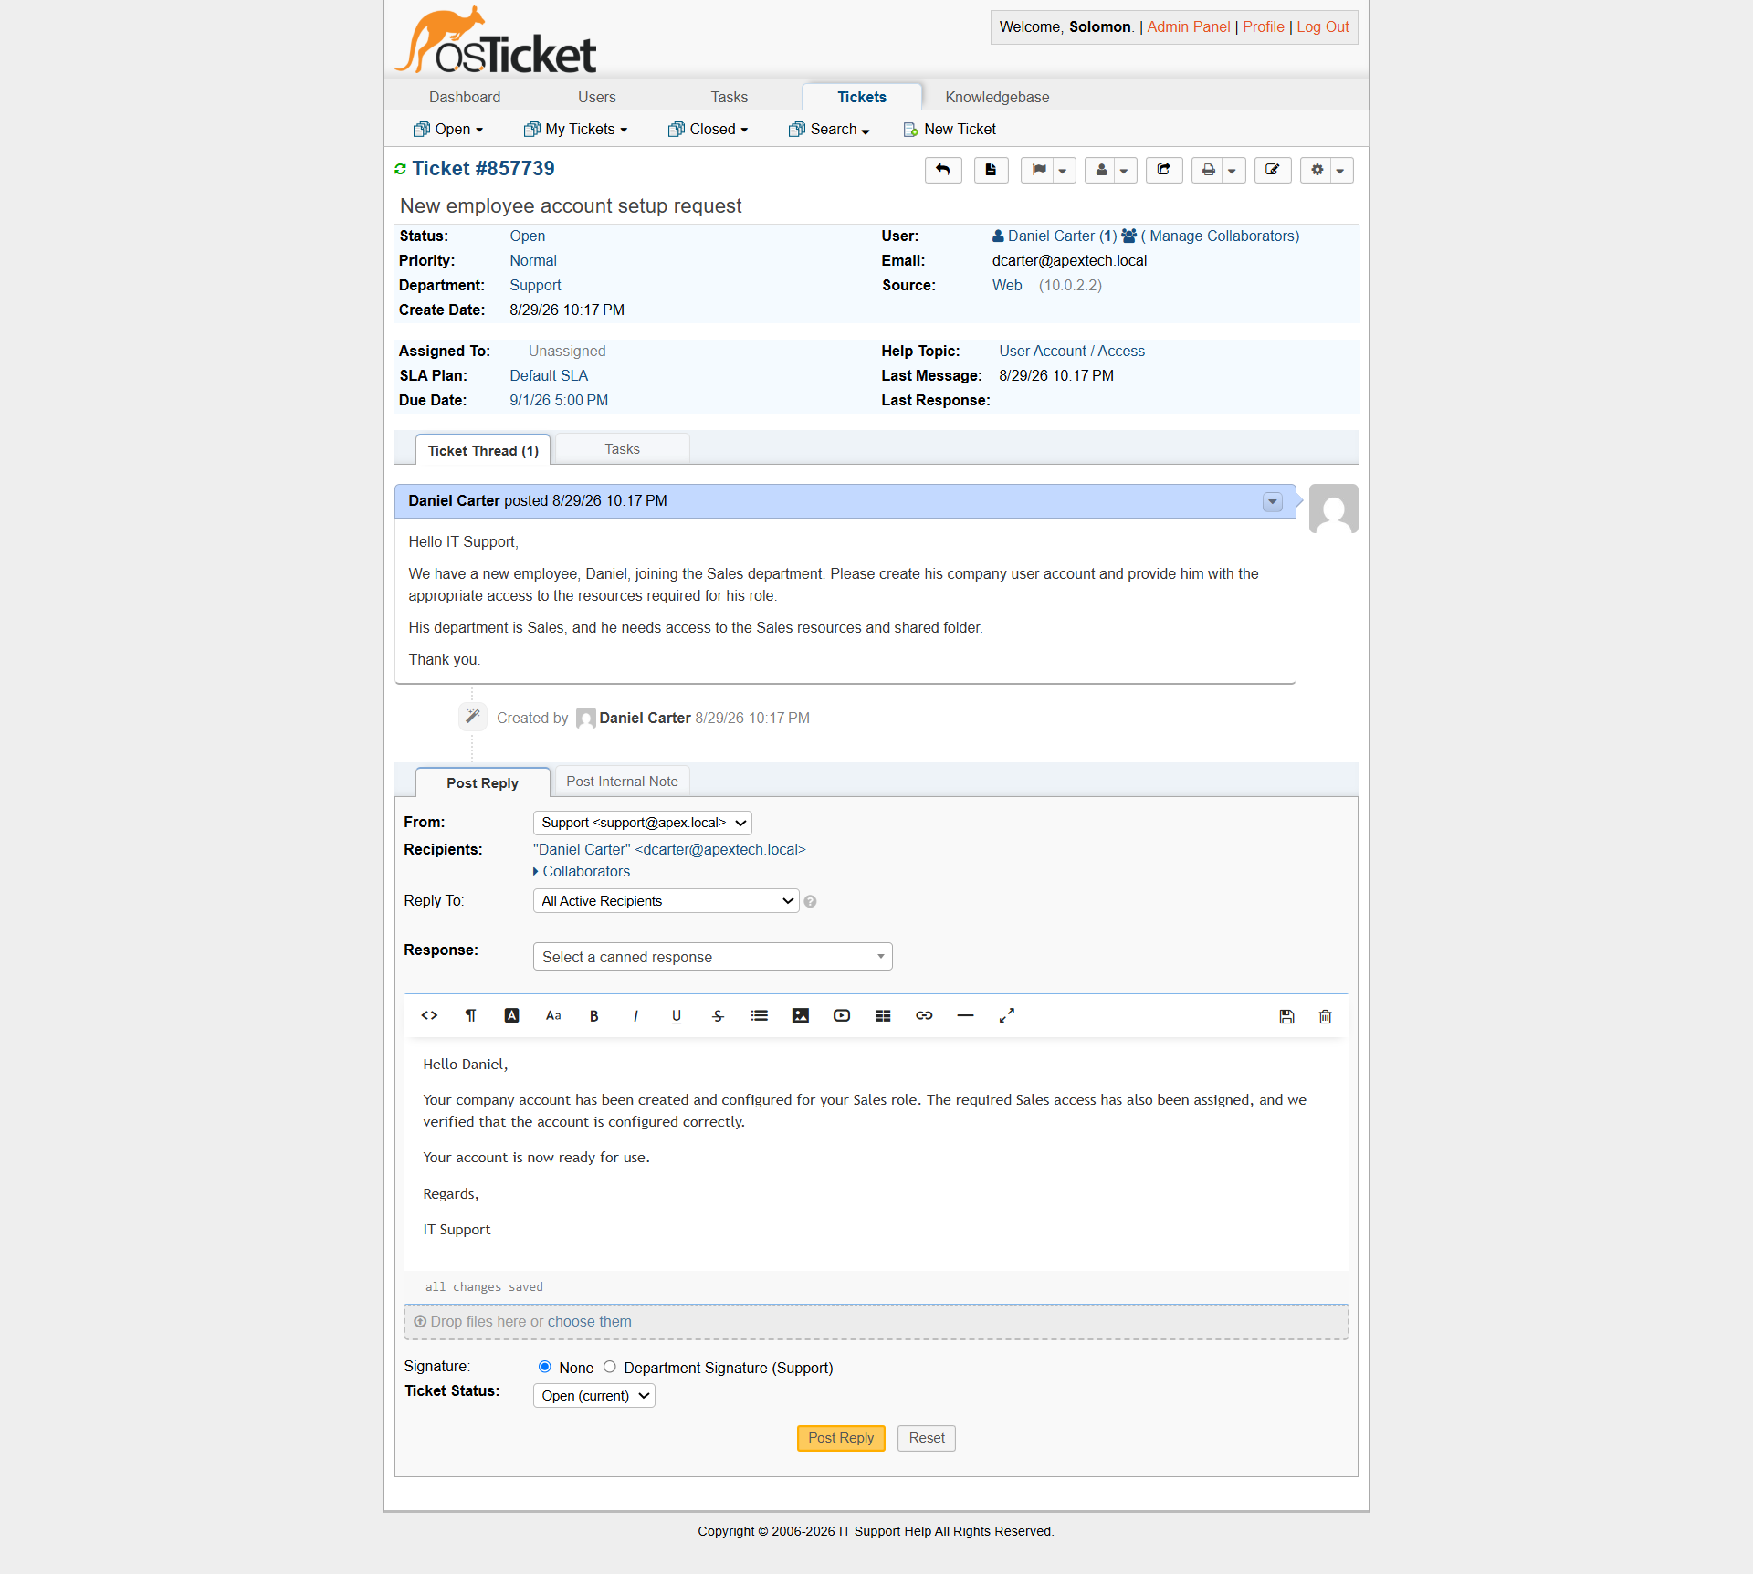Insert a video into the reply

pos(842,1015)
